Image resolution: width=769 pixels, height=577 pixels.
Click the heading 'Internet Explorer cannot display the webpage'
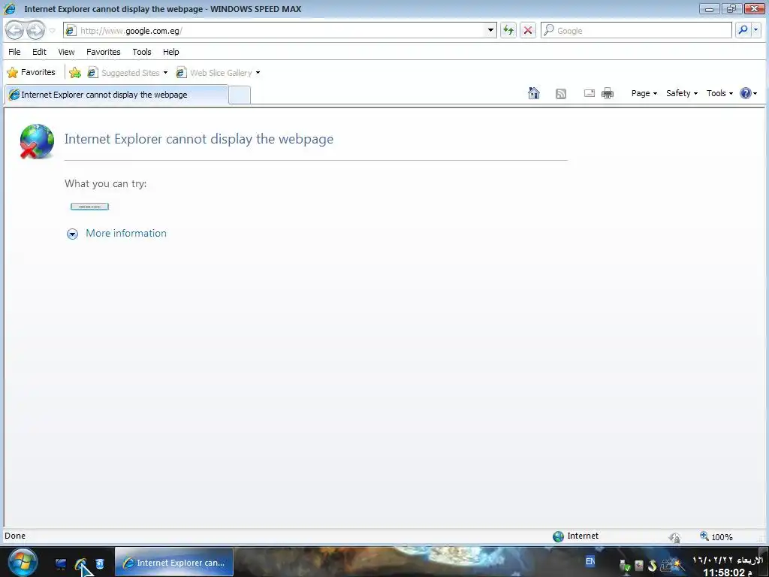click(x=198, y=139)
